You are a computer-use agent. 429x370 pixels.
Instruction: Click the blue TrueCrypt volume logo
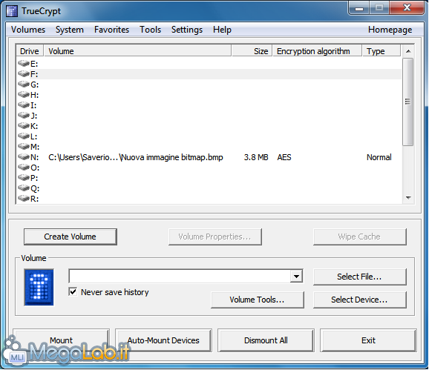(39, 287)
